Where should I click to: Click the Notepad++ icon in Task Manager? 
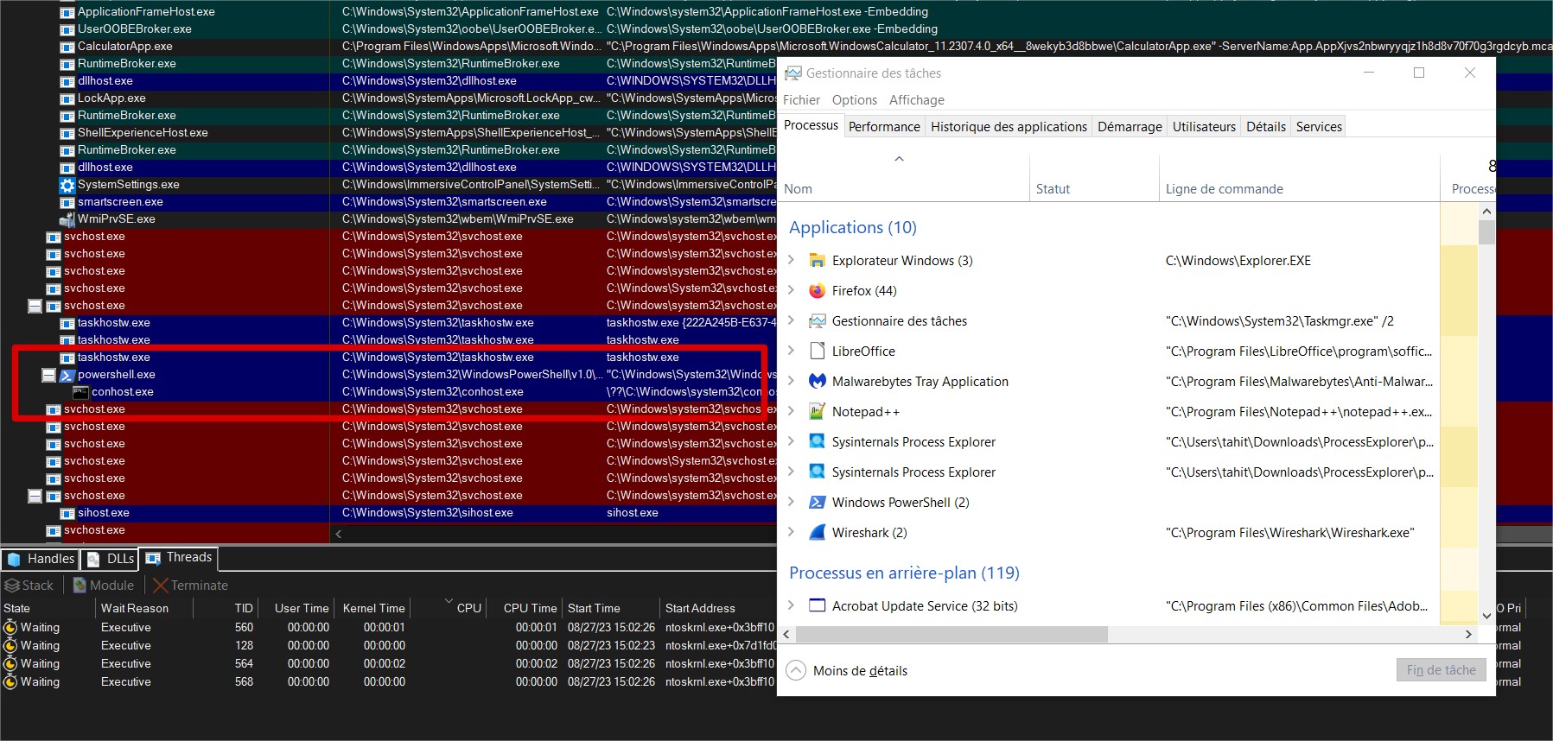(817, 411)
